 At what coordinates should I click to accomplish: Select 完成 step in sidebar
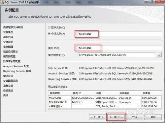point(6,95)
